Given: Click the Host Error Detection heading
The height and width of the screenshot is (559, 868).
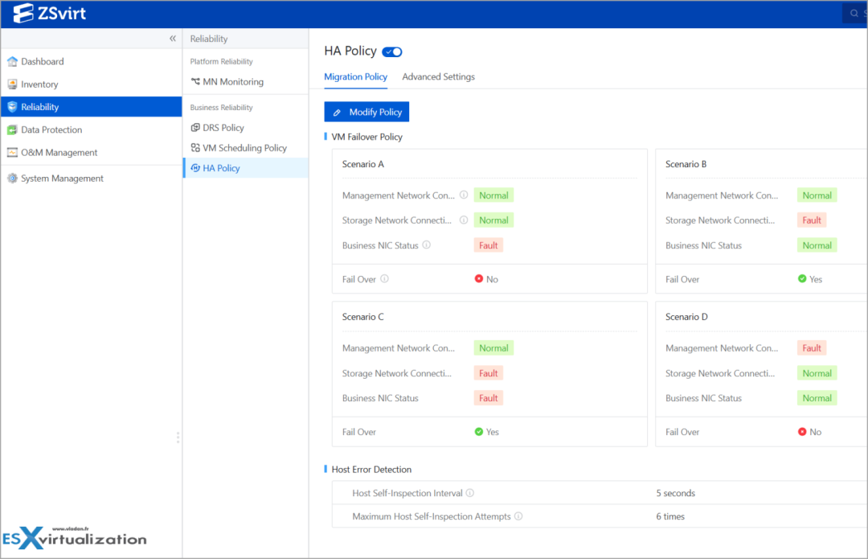Looking at the screenshot, I should point(371,469).
